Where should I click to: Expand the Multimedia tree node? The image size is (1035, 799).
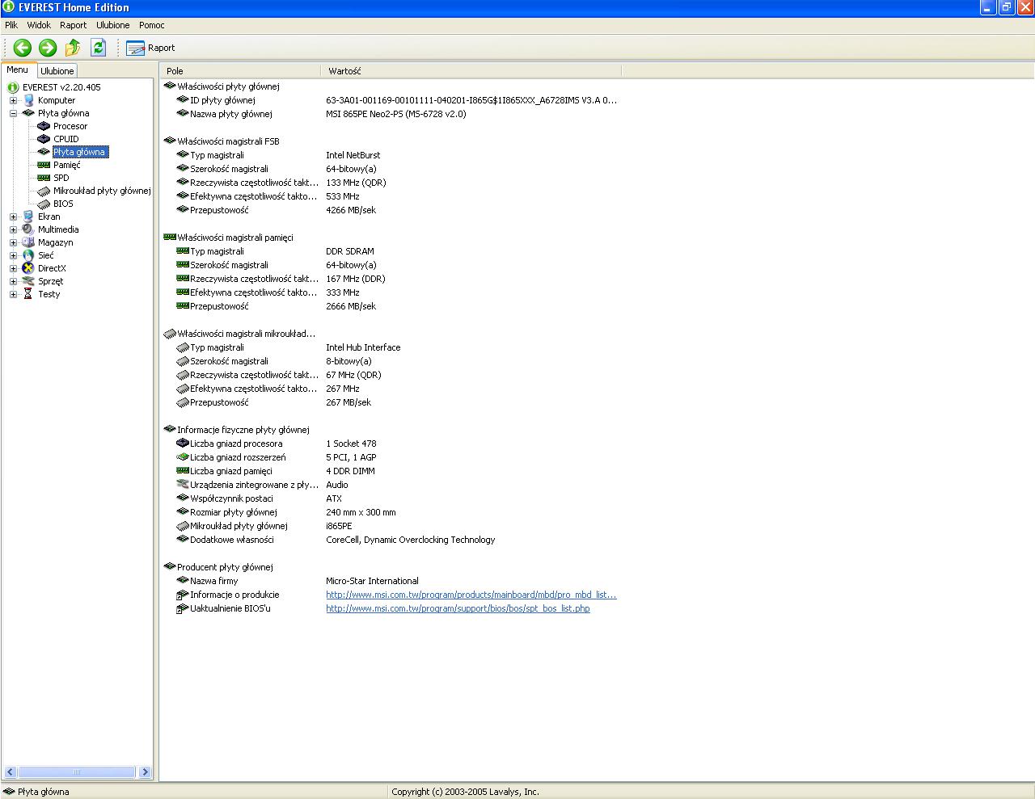pyautogui.click(x=13, y=229)
